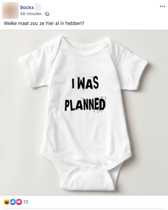The width and height of the screenshot is (168, 210).
Task: Click the 'PLANNED' text on the onesie
Action: [x=85, y=105]
